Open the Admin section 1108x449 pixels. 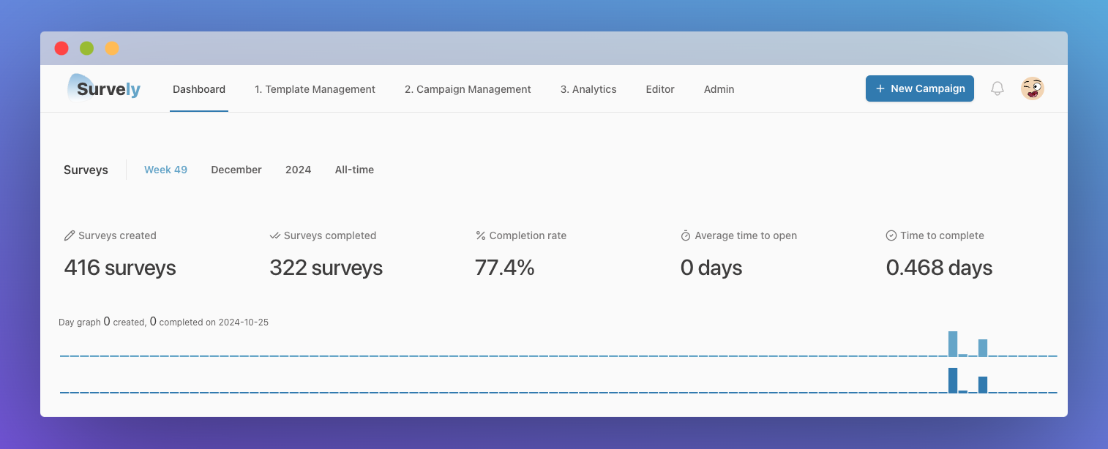[719, 89]
